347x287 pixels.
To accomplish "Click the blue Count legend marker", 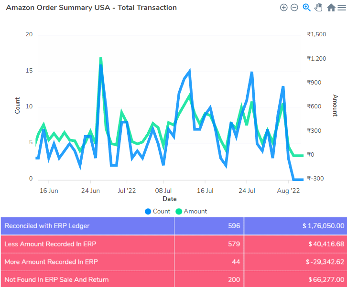I will tap(148, 212).
